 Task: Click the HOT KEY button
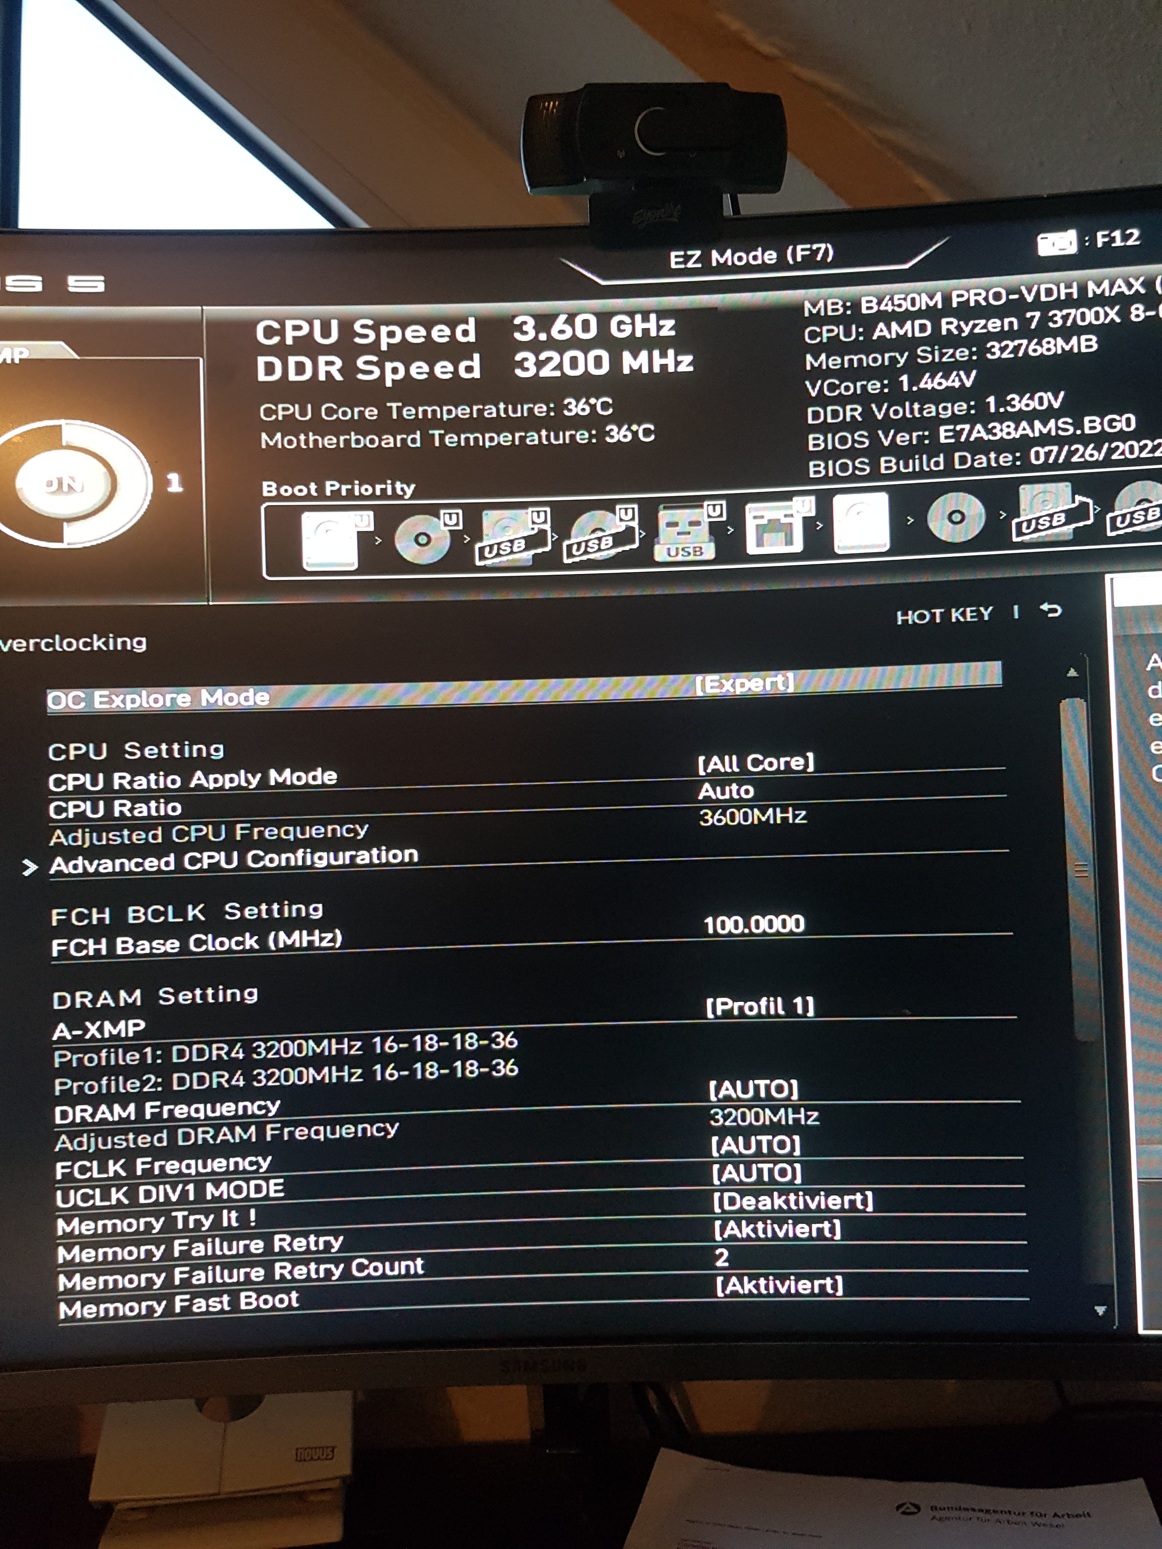(x=944, y=615)
